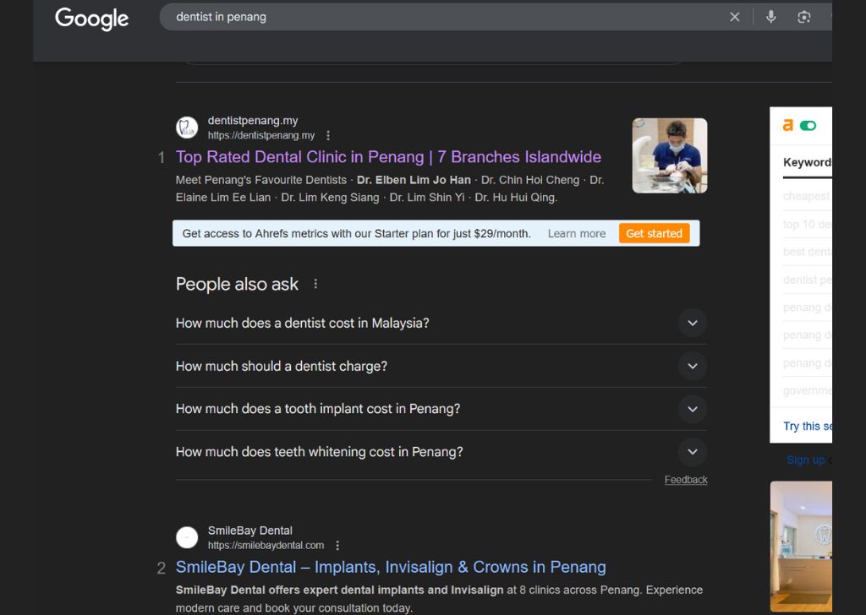The image size is (866, 615).
Task: Select the Keywords tab in Ahrefs panel
Action: [x=807, y=163]
